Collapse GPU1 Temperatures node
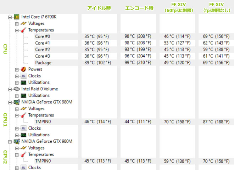The image size is (234, 170). (17, 115)
